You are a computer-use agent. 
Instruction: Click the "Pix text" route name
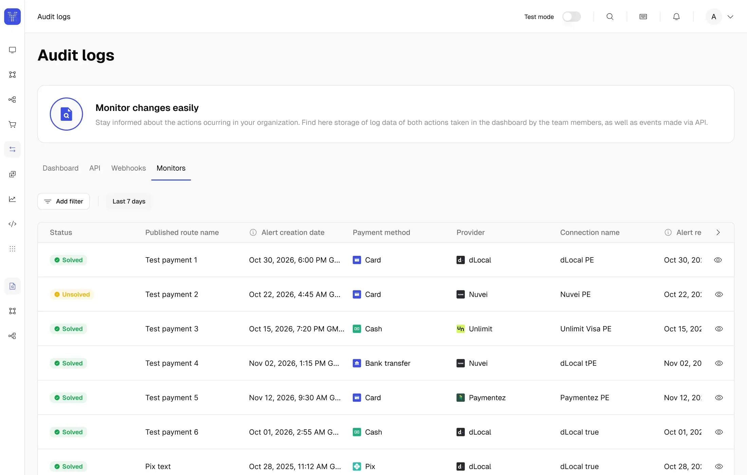point(158,467)
